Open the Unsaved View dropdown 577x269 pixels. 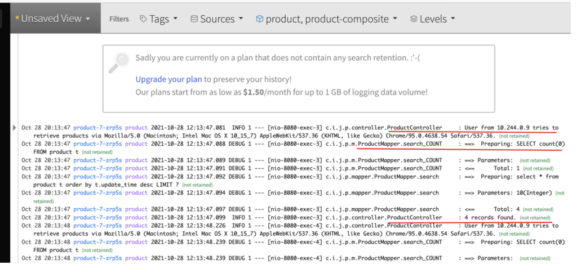click(55, 19)
